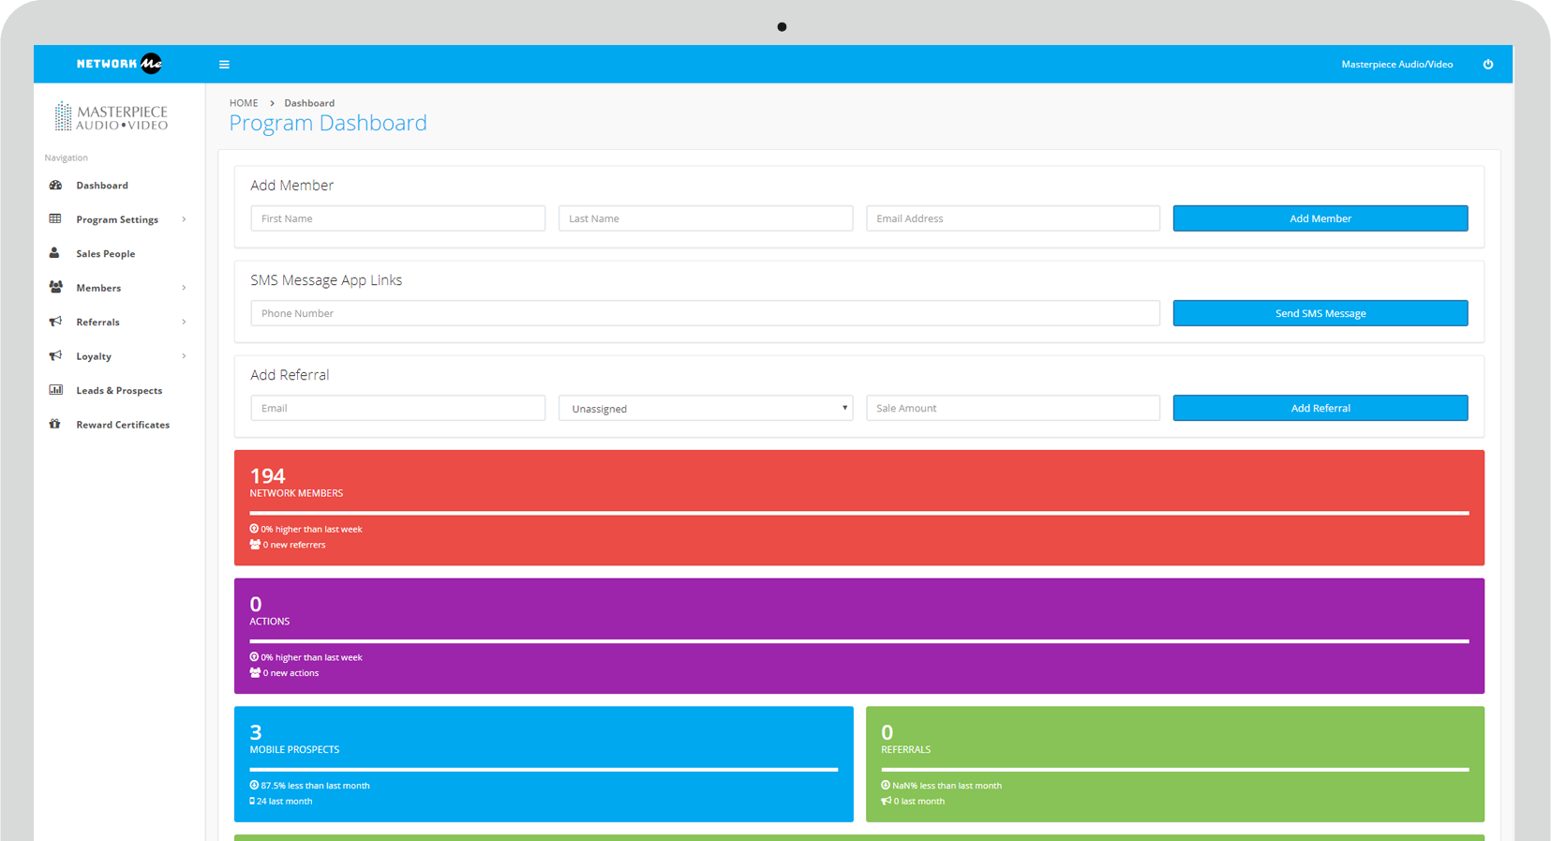Focus the First Name text field
This screenshot has height=841, width=1551.
(x=397, y=219)
